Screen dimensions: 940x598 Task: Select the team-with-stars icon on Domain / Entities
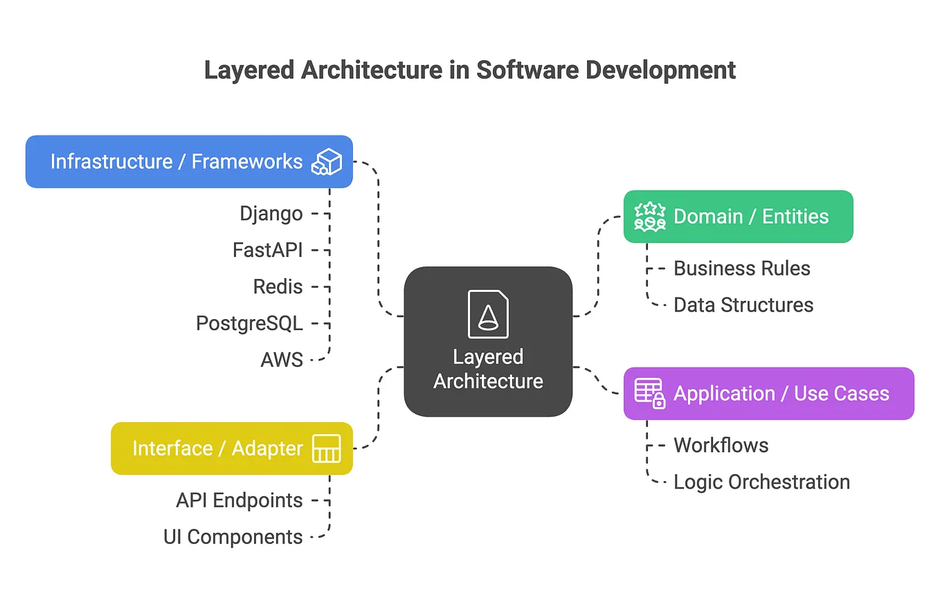click(x=650, y=217)
